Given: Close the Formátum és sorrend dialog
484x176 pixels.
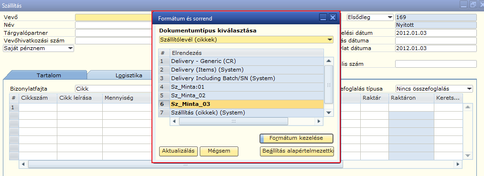Looking at the screenshot, I should [332, 18].
